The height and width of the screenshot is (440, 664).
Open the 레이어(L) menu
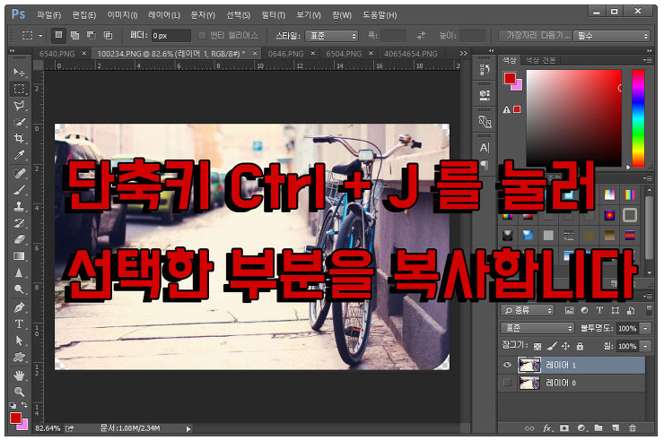coord(164,15)
